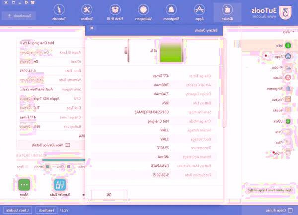Screen dimensions: 298x215
Task: Open the Toolbox section
Action: [x=87, y=12]
